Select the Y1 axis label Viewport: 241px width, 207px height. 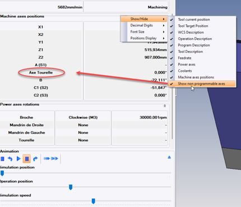pos(41,42)
